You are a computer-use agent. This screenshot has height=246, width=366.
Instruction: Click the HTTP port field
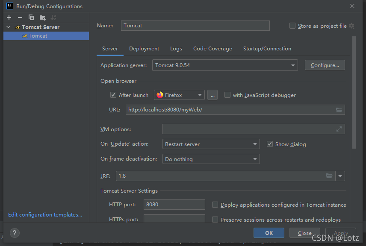click(x=174, y=205)
